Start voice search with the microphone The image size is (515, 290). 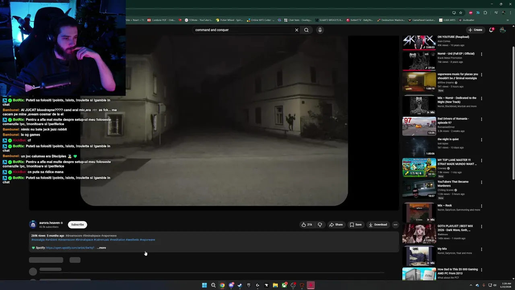[x=320, y=30]
